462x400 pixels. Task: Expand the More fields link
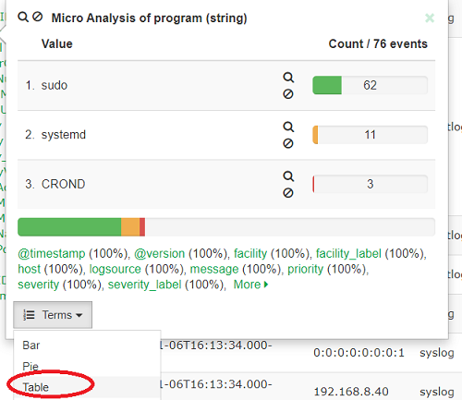pos(250,285)
